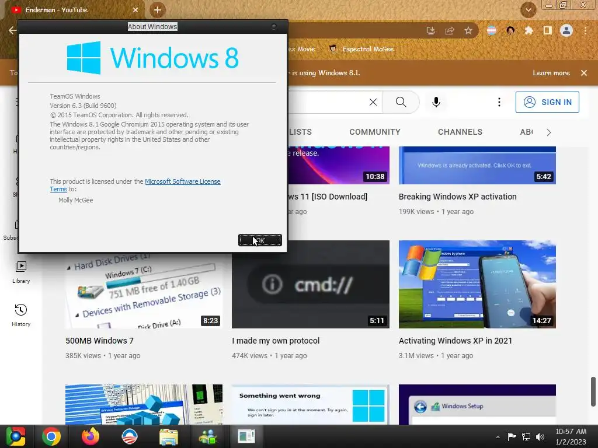The image size is (598, 448).
Task: Click the I made my own protocol title
Action: click(276, 341)
